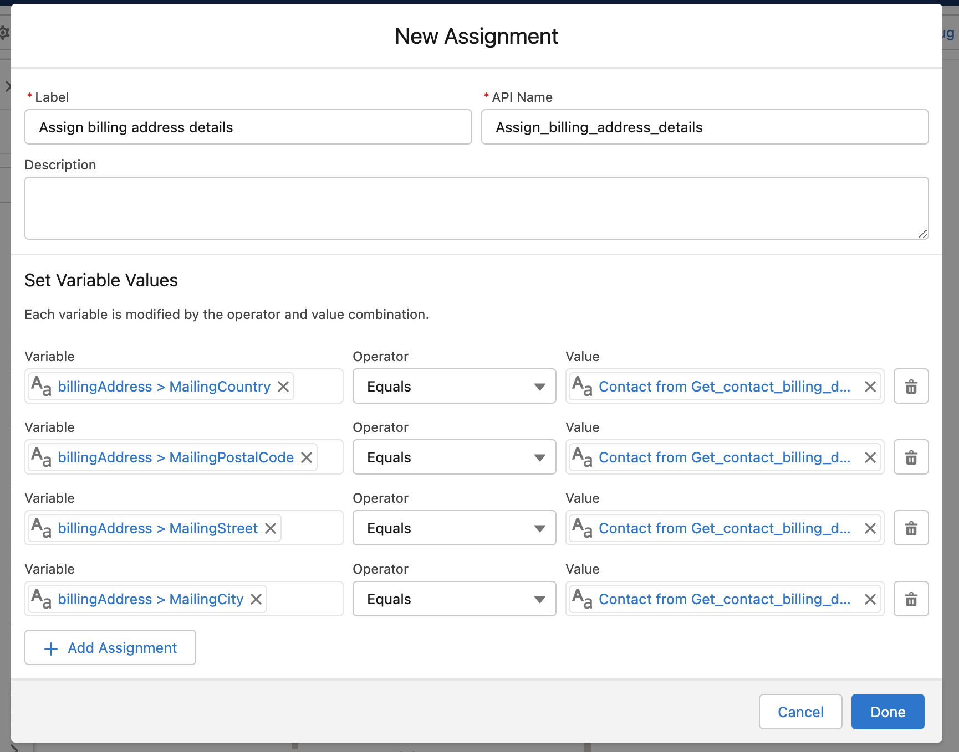Clear the value in the MailingCountry row
Viewport: 959px width, 752px height.
[x=870, y=387]
